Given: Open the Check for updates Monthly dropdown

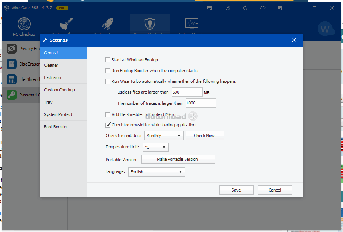Looking at the screenshot, I should [164, 136].
